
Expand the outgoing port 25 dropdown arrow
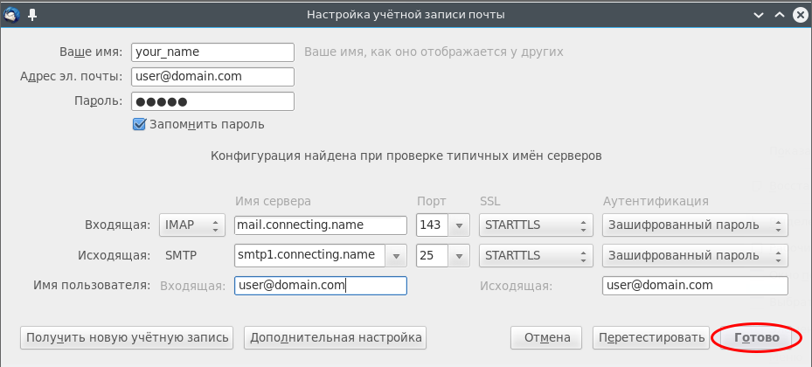pyautogui.click(x=460, y=256)
